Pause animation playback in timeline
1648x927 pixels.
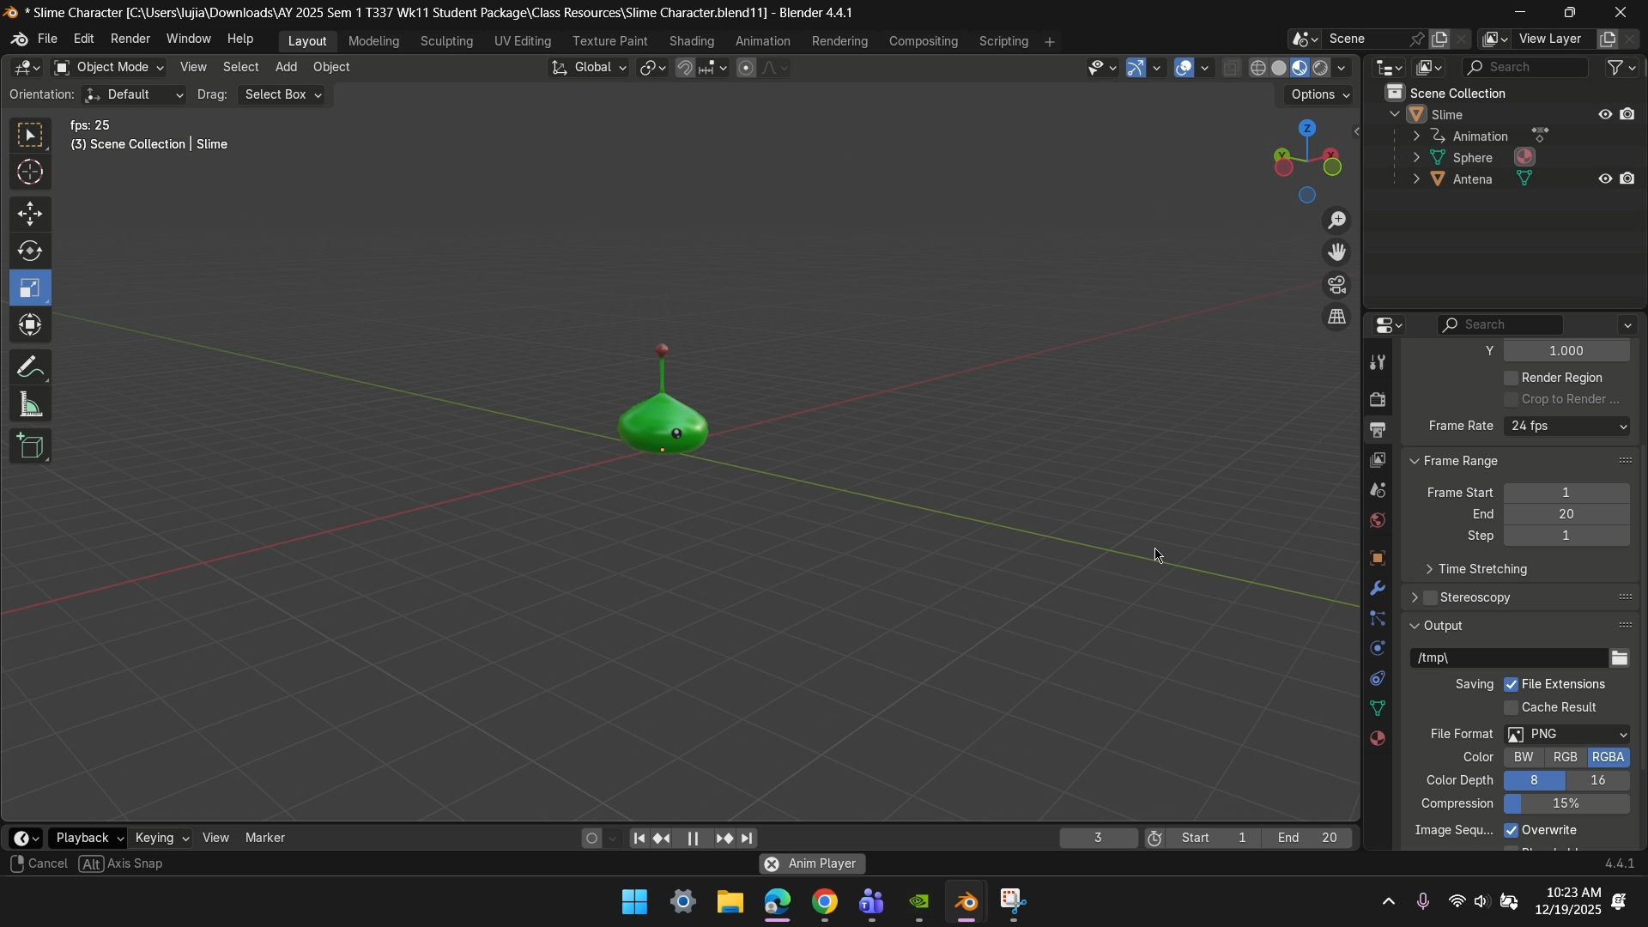click(693, 839)
